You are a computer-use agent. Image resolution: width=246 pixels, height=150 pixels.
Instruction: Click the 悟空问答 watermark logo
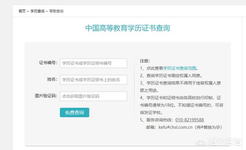point(219,142)
